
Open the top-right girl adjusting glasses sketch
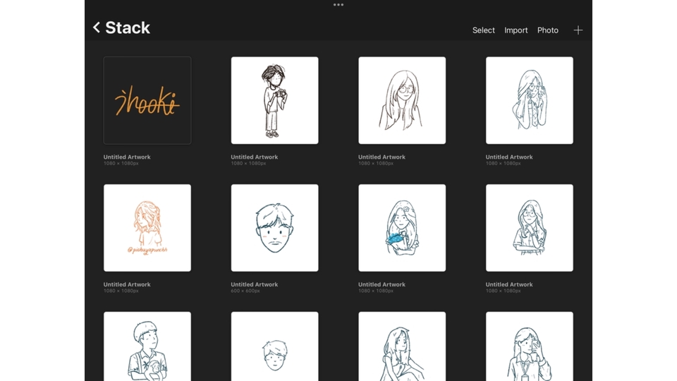[x=529, y=101]
